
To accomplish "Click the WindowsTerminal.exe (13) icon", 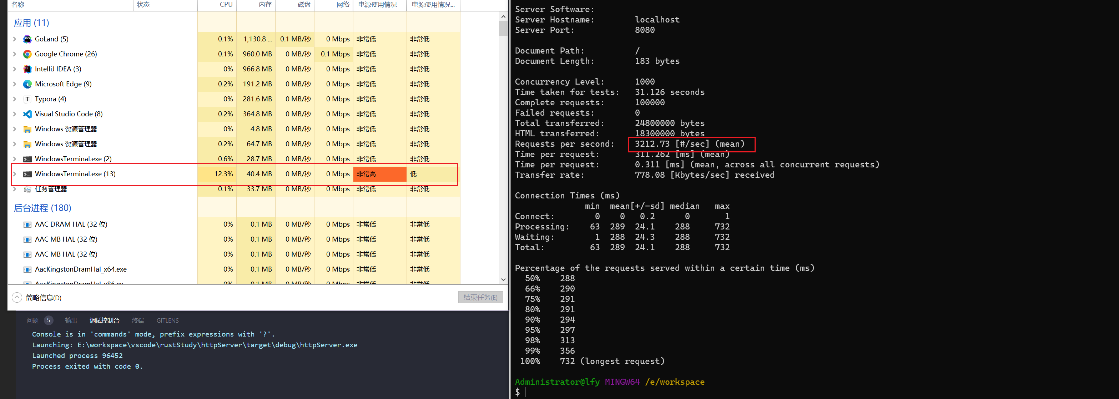I will [27, 174].
